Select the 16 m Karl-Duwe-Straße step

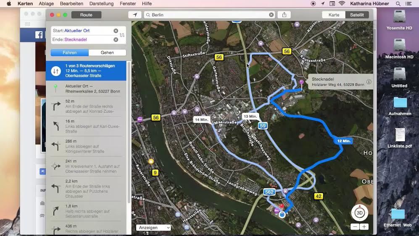pos(86,126)
